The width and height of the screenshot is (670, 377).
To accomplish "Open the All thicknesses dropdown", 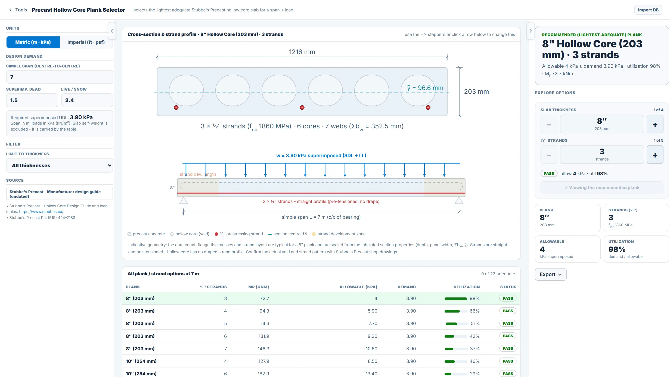I will pyautogui.click(x=60, y=165).
